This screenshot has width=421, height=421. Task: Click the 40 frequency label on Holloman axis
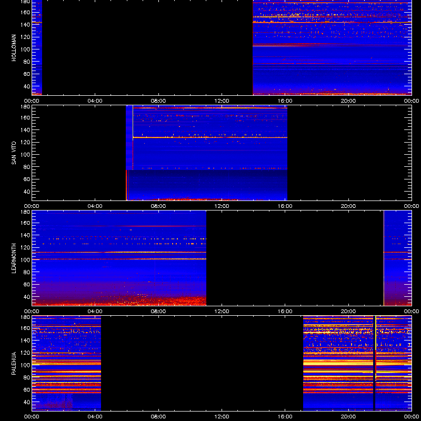[27, 86]
